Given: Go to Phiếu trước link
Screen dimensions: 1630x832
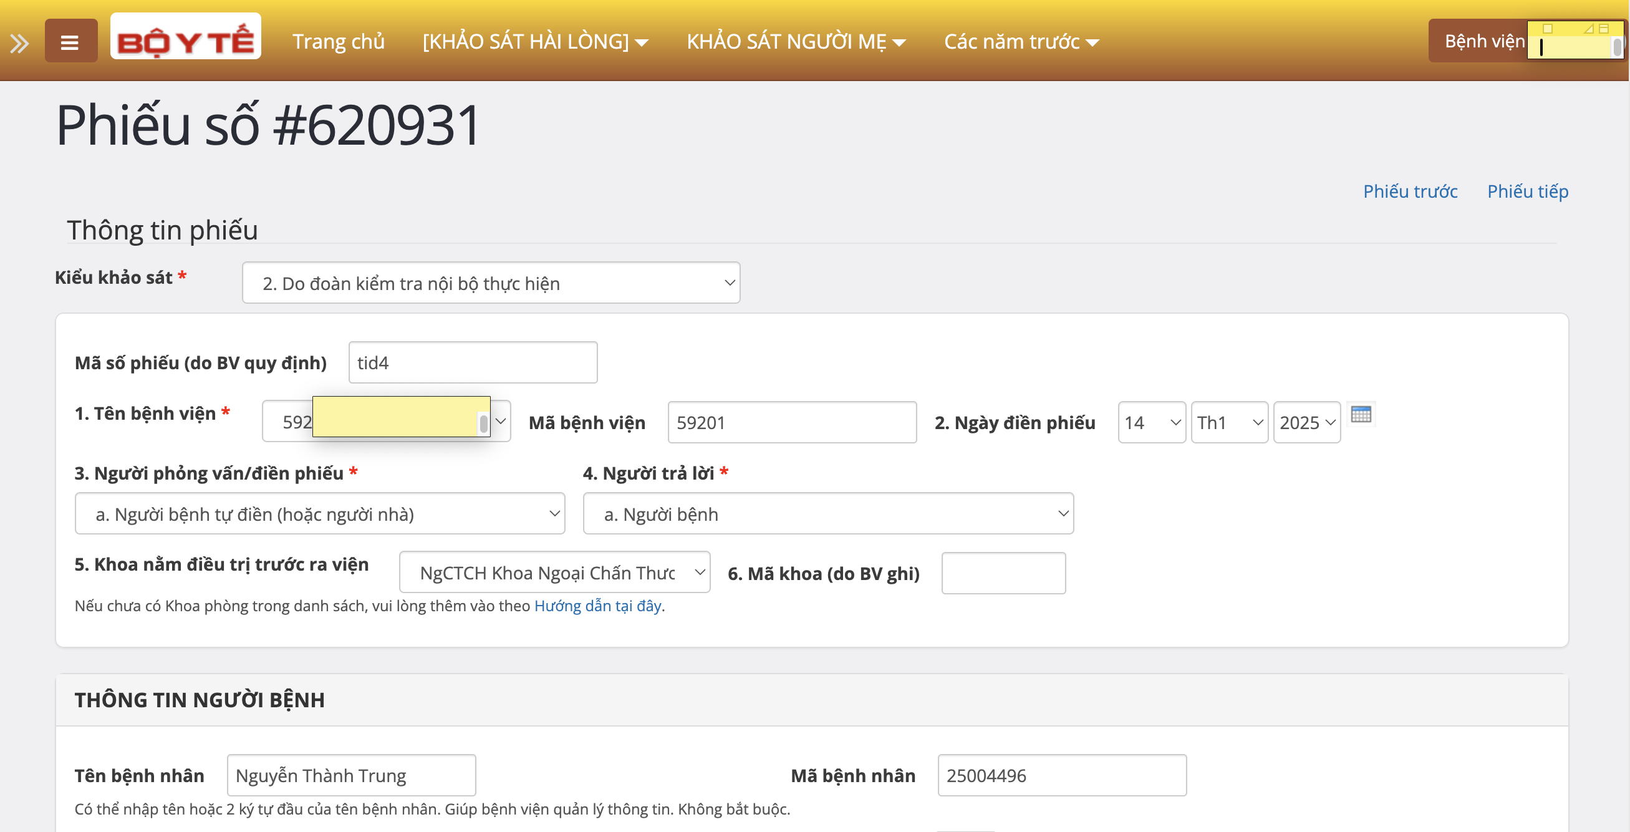Looking at the screenshot, I should pyautogui.click(x=1410, y=191).
